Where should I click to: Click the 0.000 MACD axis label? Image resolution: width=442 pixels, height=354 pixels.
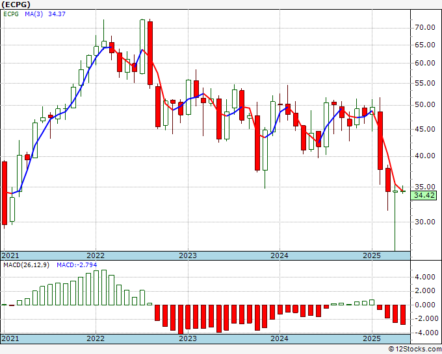[425, 305]
